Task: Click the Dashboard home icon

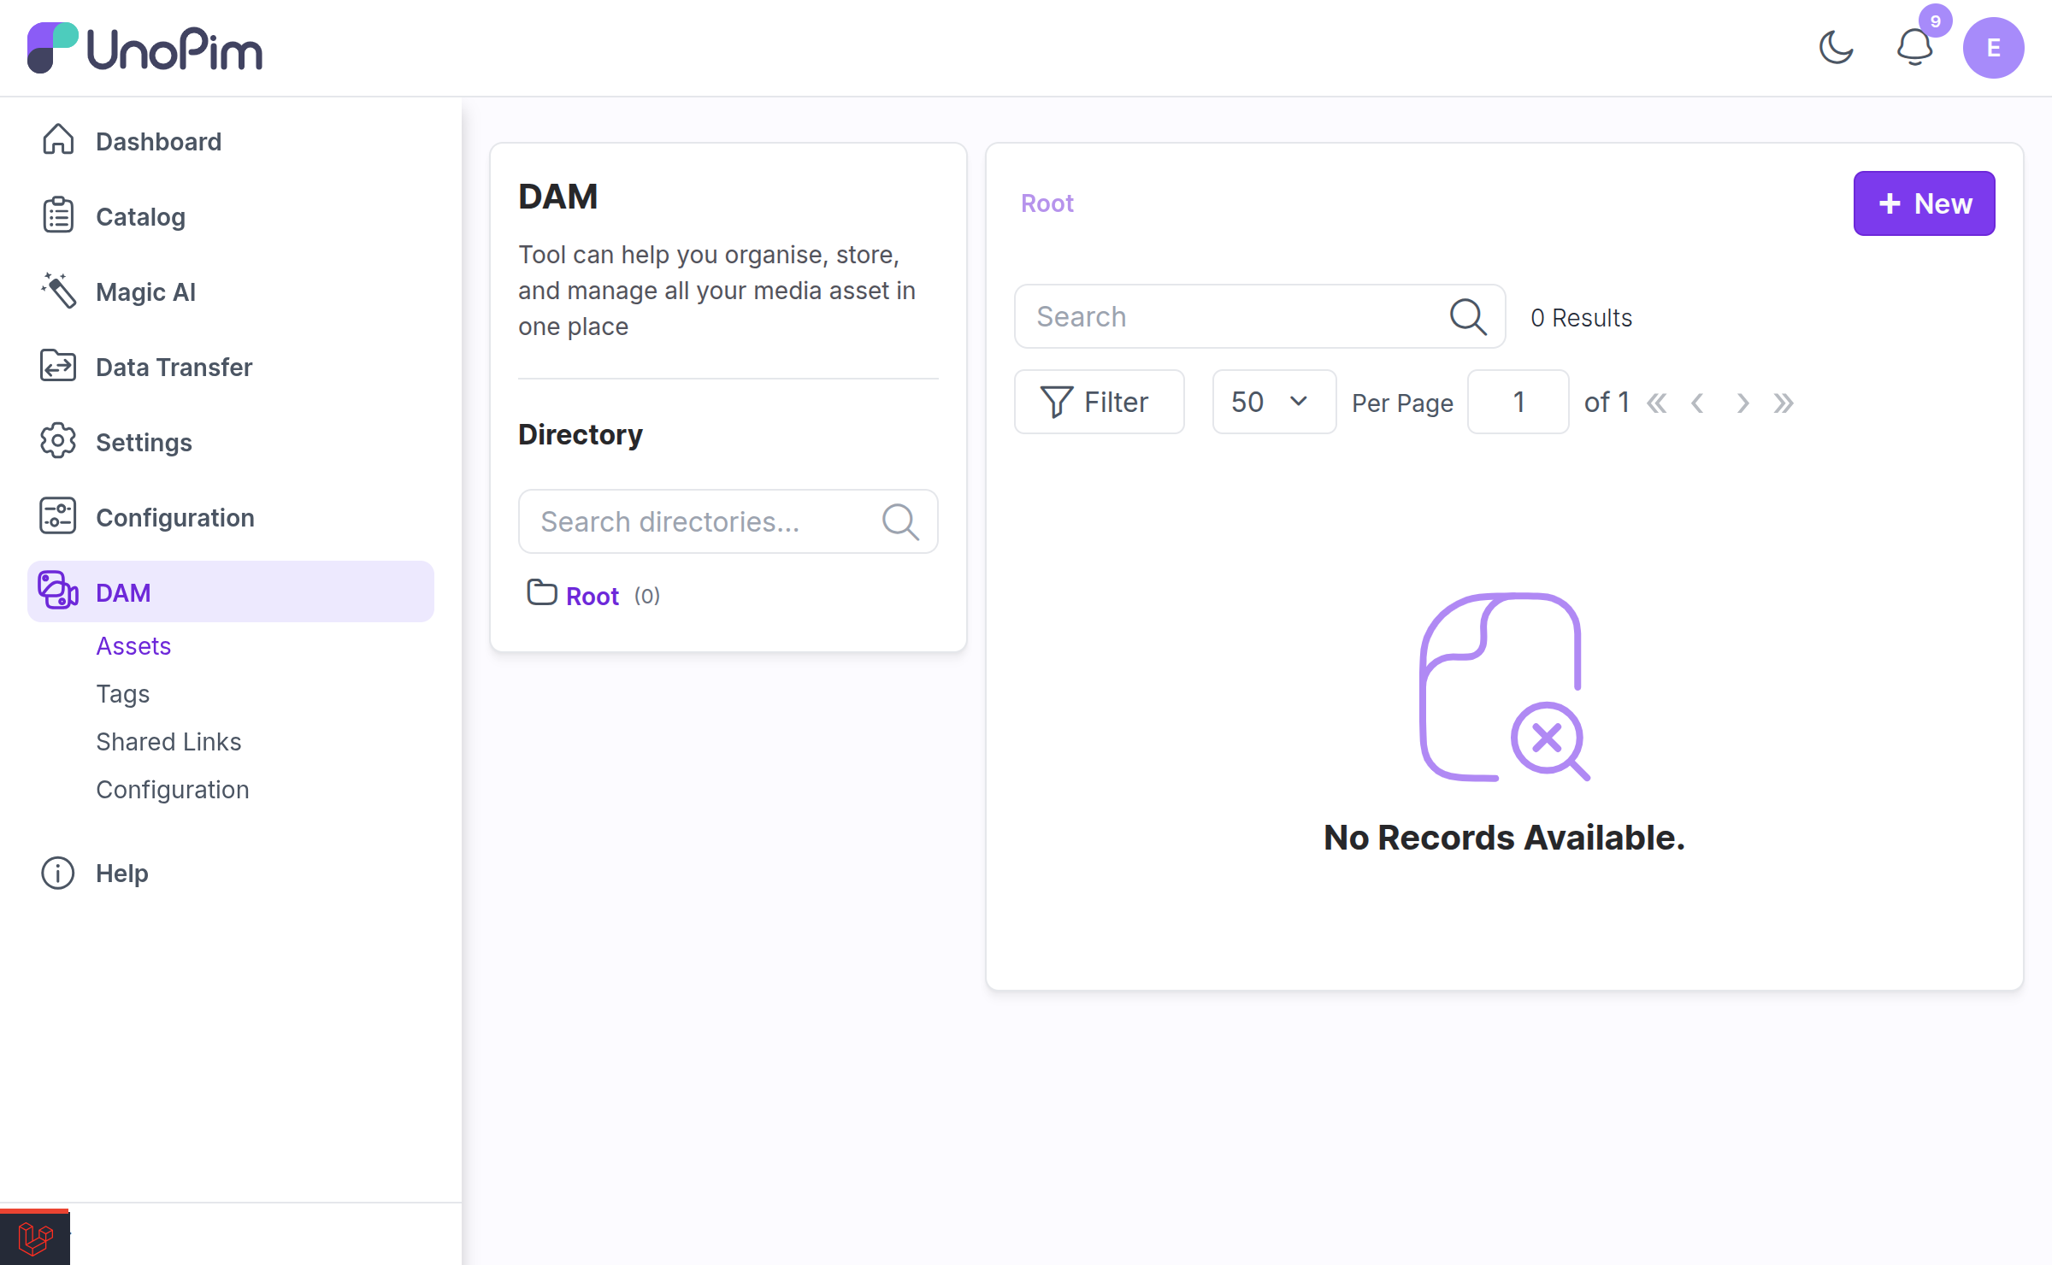Action: [58, 140]
